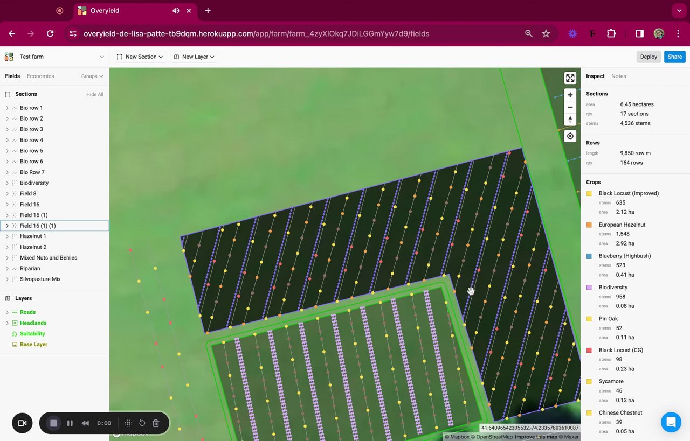Go back in browser history
Image resolution: width=690 pixels, height=441 pixels.
point(12,33)
